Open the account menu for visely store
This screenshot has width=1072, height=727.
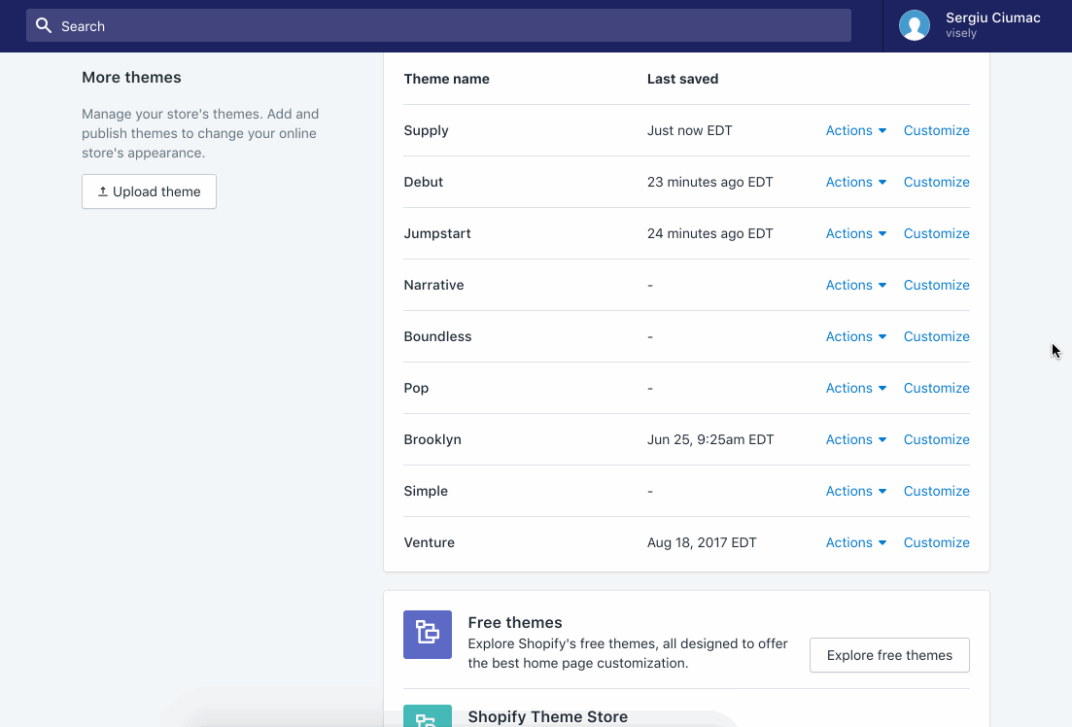pos(991,26)
